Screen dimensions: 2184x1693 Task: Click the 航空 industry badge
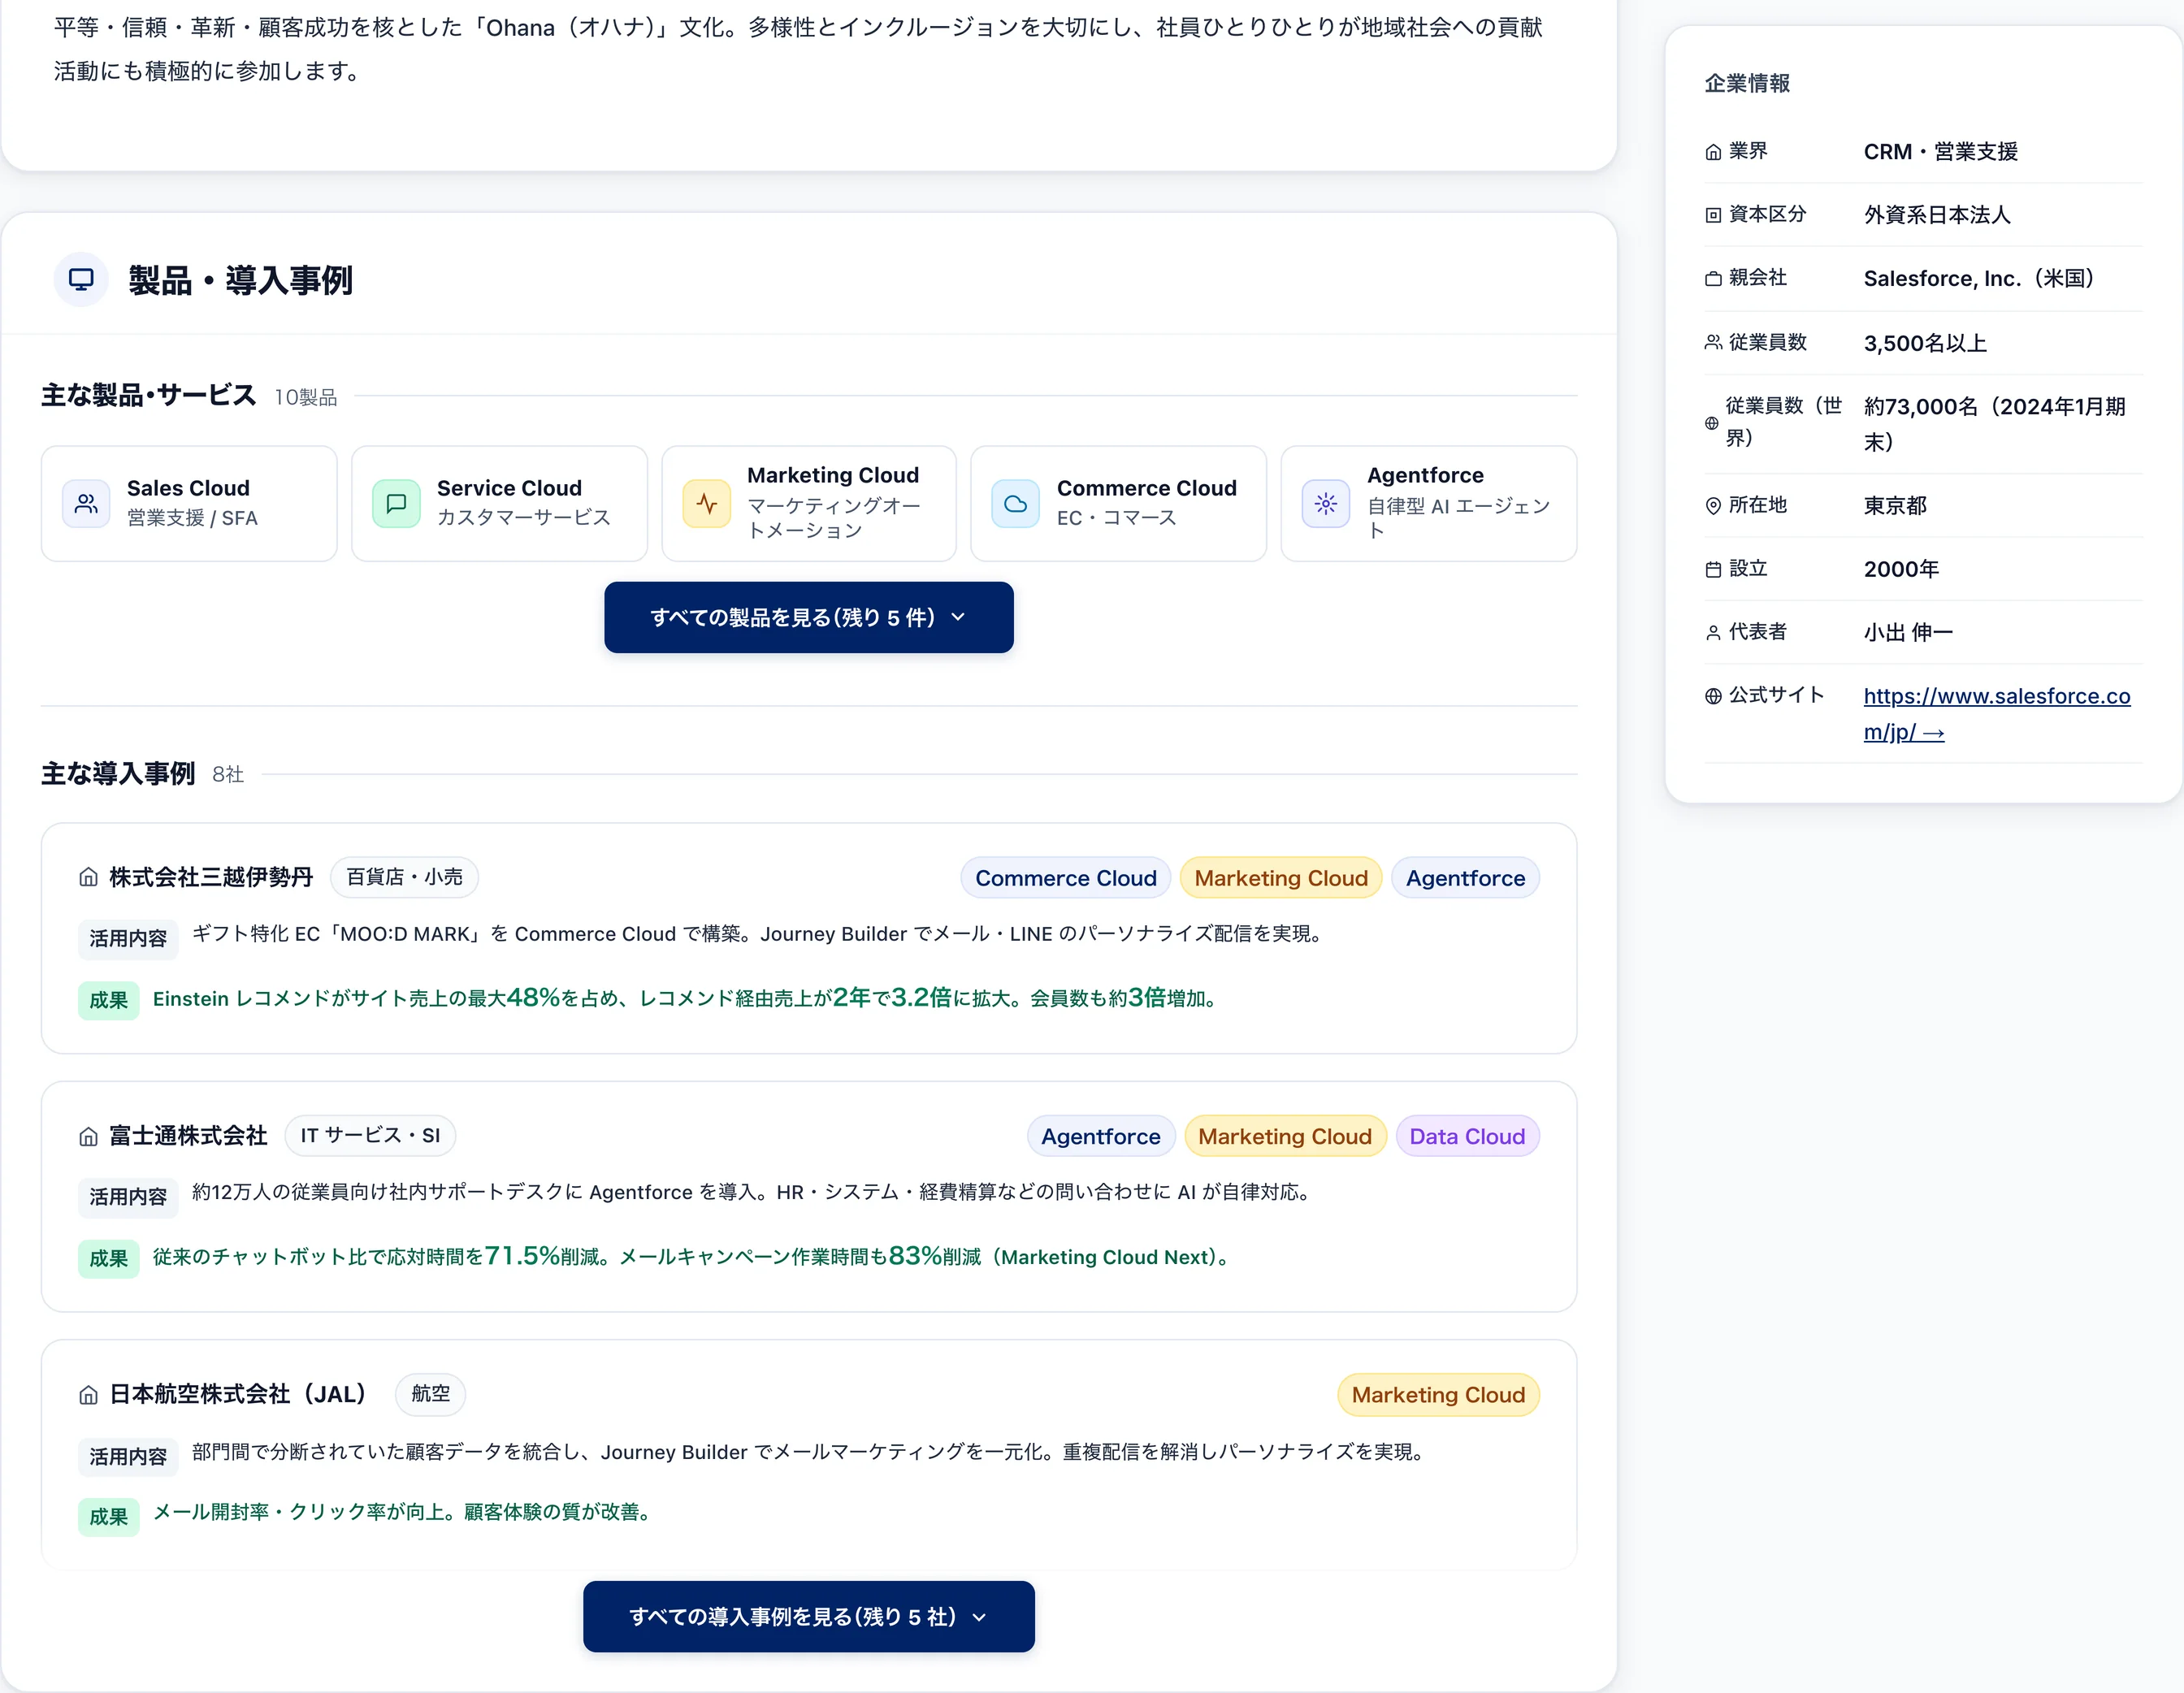click(430, 1393)
